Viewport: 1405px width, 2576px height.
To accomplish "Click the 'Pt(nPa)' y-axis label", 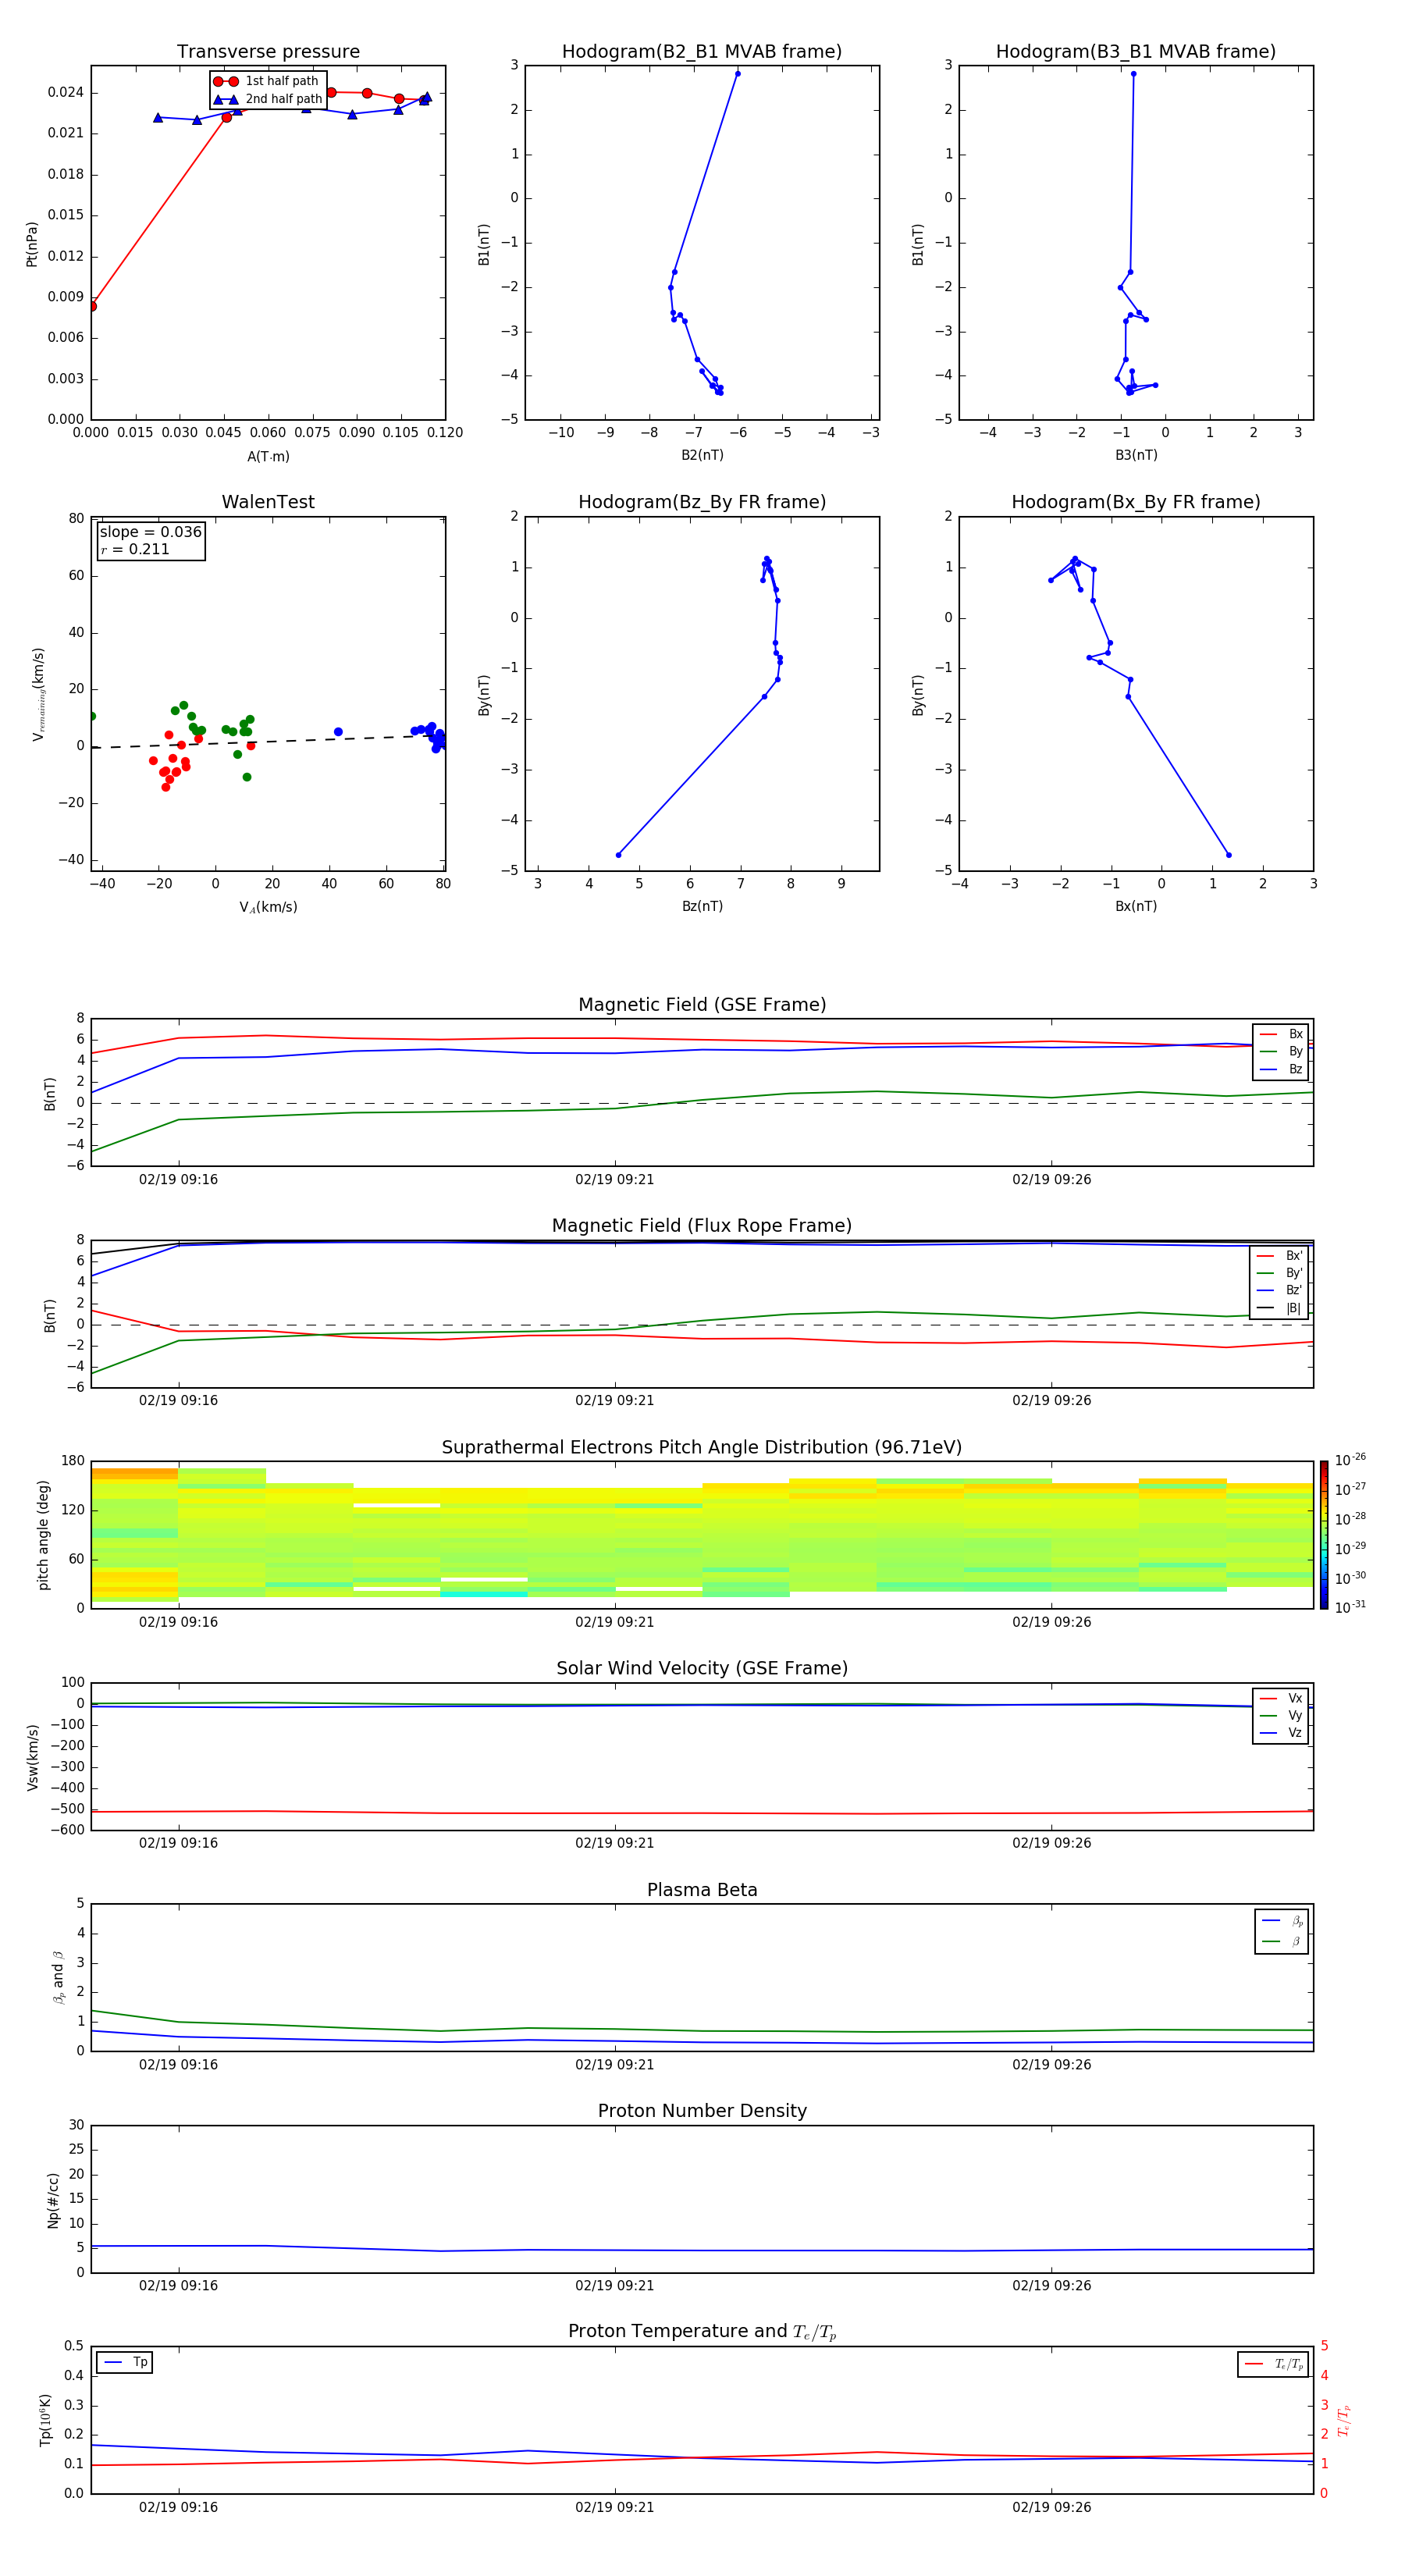I will pyautogui.click(x=32, y=243).
